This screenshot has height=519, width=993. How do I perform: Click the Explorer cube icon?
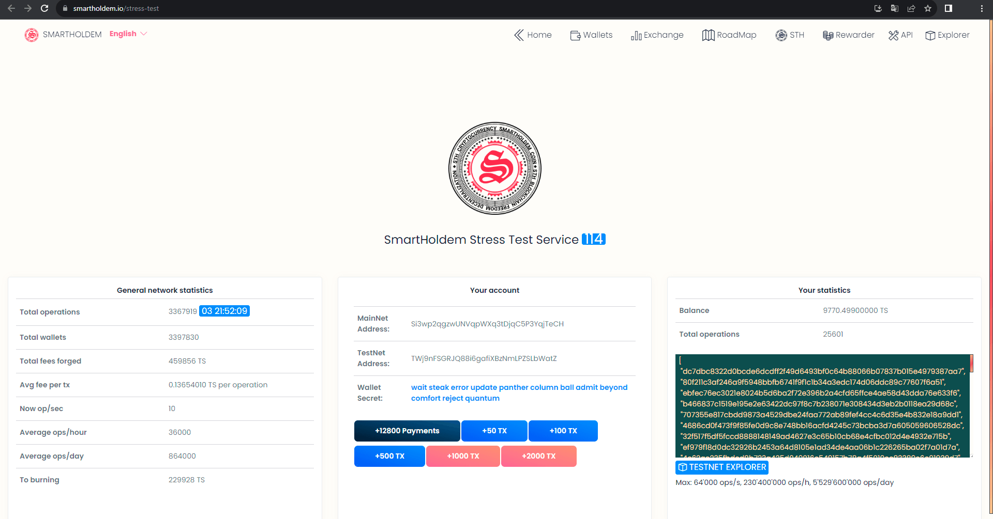point(930,35)
